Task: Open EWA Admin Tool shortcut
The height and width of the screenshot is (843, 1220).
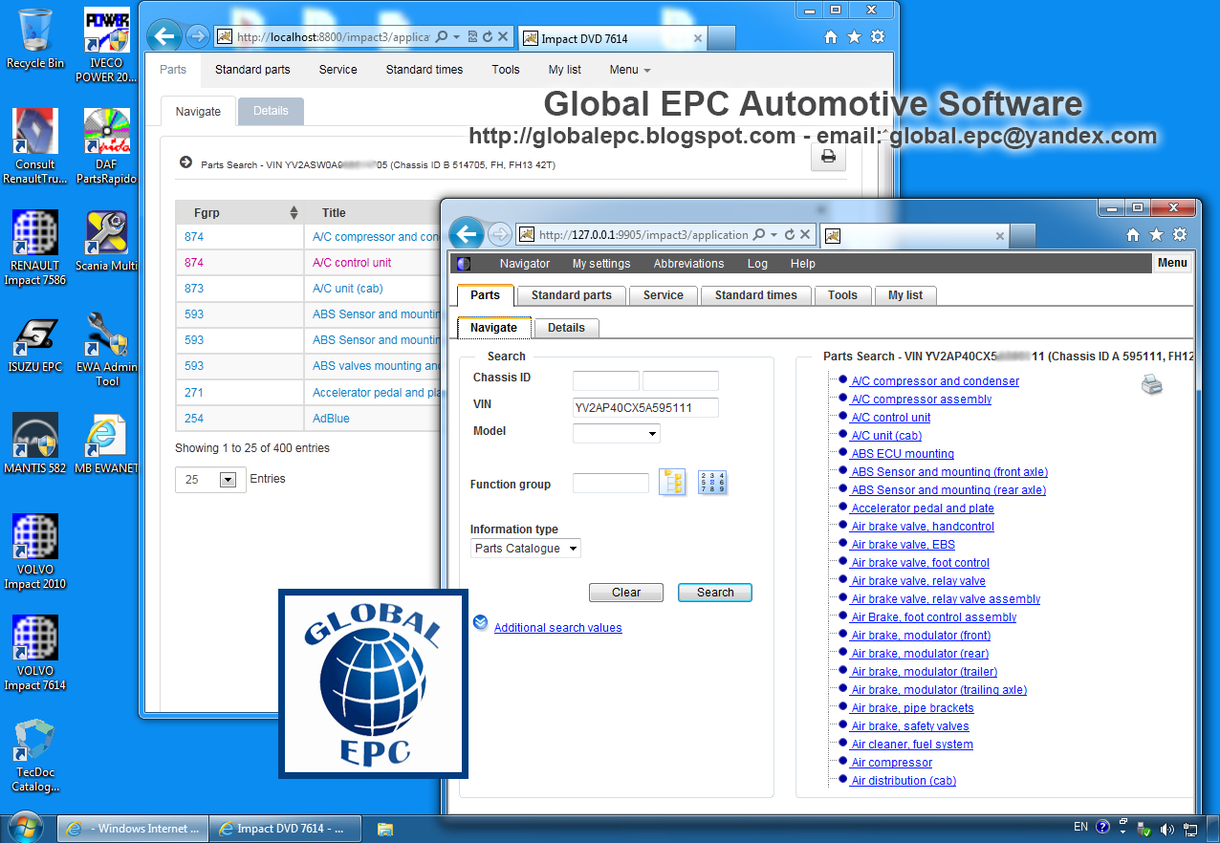Action: [x=107, y=350]
